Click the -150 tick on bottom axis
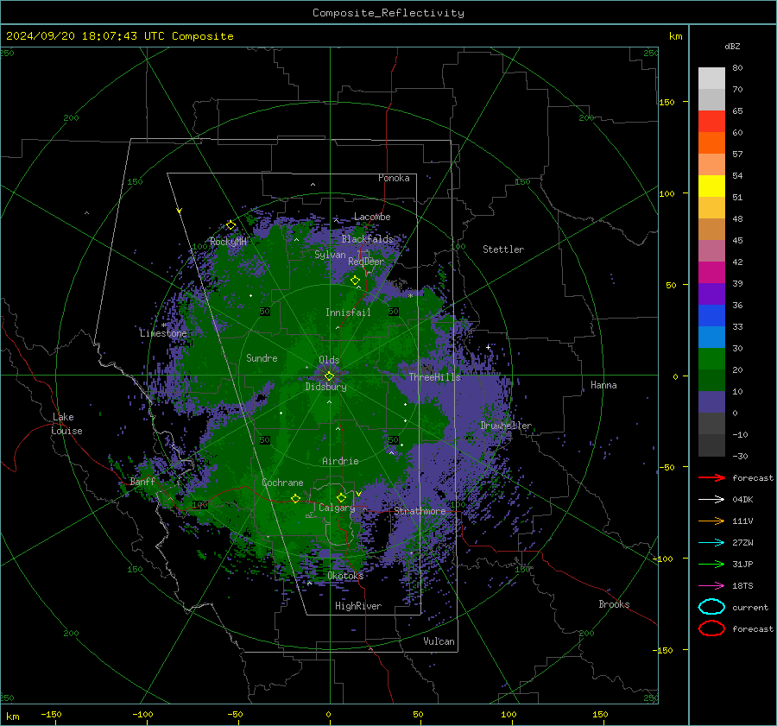Image resolution: width=777 pixels, height=726 pixels. tap(51, 714)
